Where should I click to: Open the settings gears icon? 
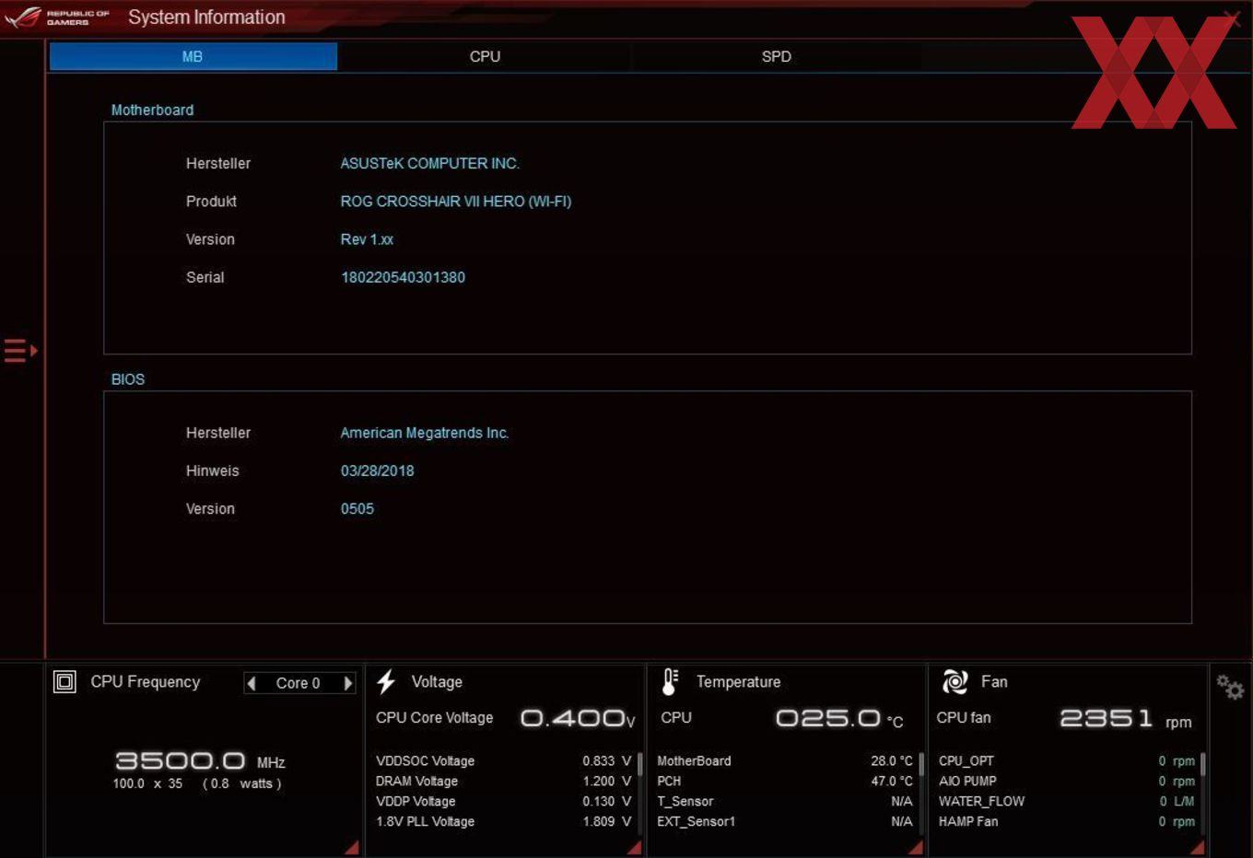pyautogui.click(x=1230, y=686)
